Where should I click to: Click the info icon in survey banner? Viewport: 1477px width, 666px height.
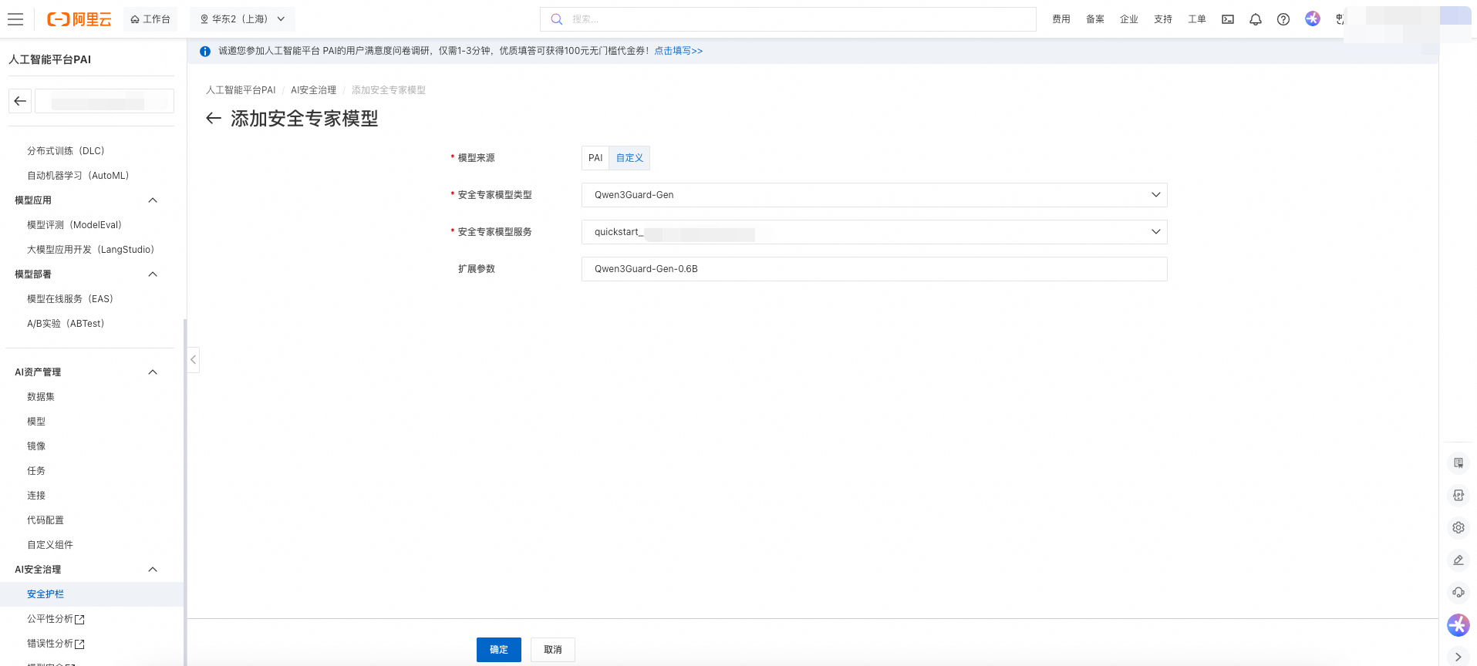(x=205, y=51)
